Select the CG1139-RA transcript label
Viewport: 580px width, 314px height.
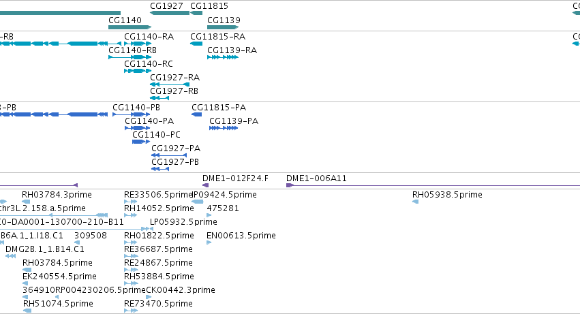[232, 50]
